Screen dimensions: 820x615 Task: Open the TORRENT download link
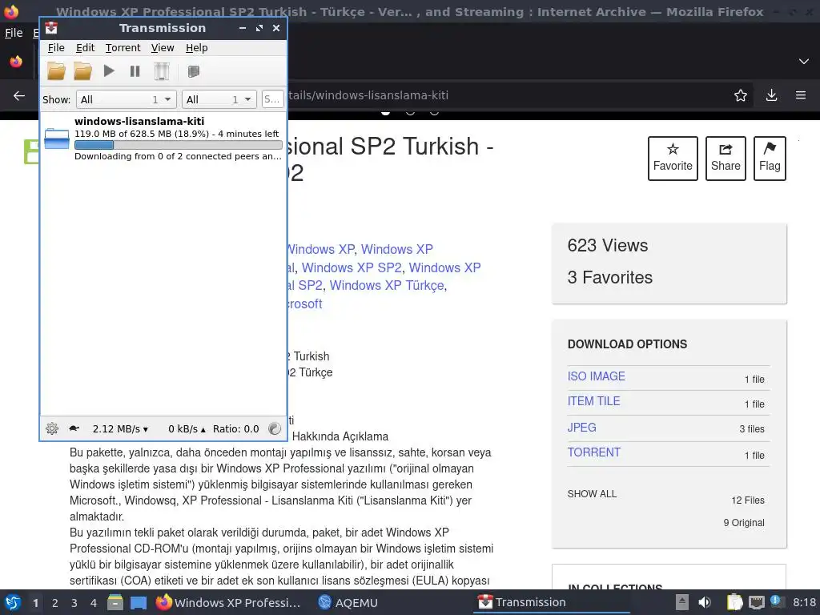pyautogui.click(x=593, y=452)
